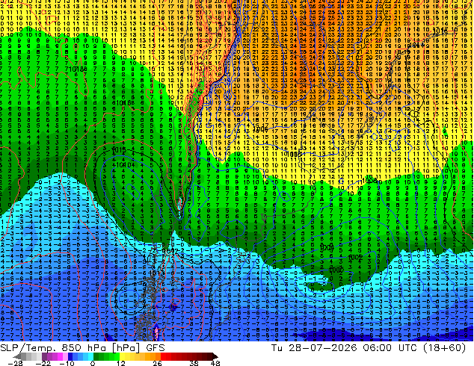The width and height of the screenshot is (474, 366).
Task: Click the '1006' isobar label on the map
Action: (261, 129)
